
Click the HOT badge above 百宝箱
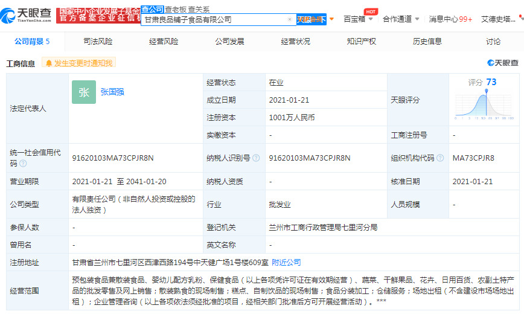tap(371, 11)
